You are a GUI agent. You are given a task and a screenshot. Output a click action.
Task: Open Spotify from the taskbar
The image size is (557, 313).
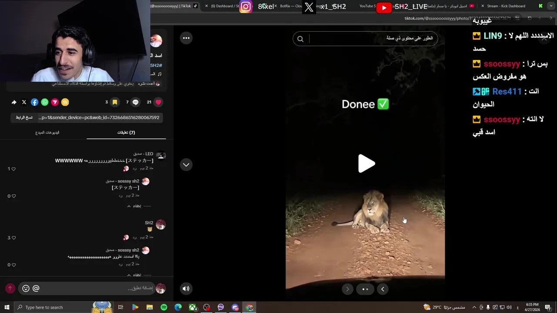pyautogui.click(x=164, y=307)
